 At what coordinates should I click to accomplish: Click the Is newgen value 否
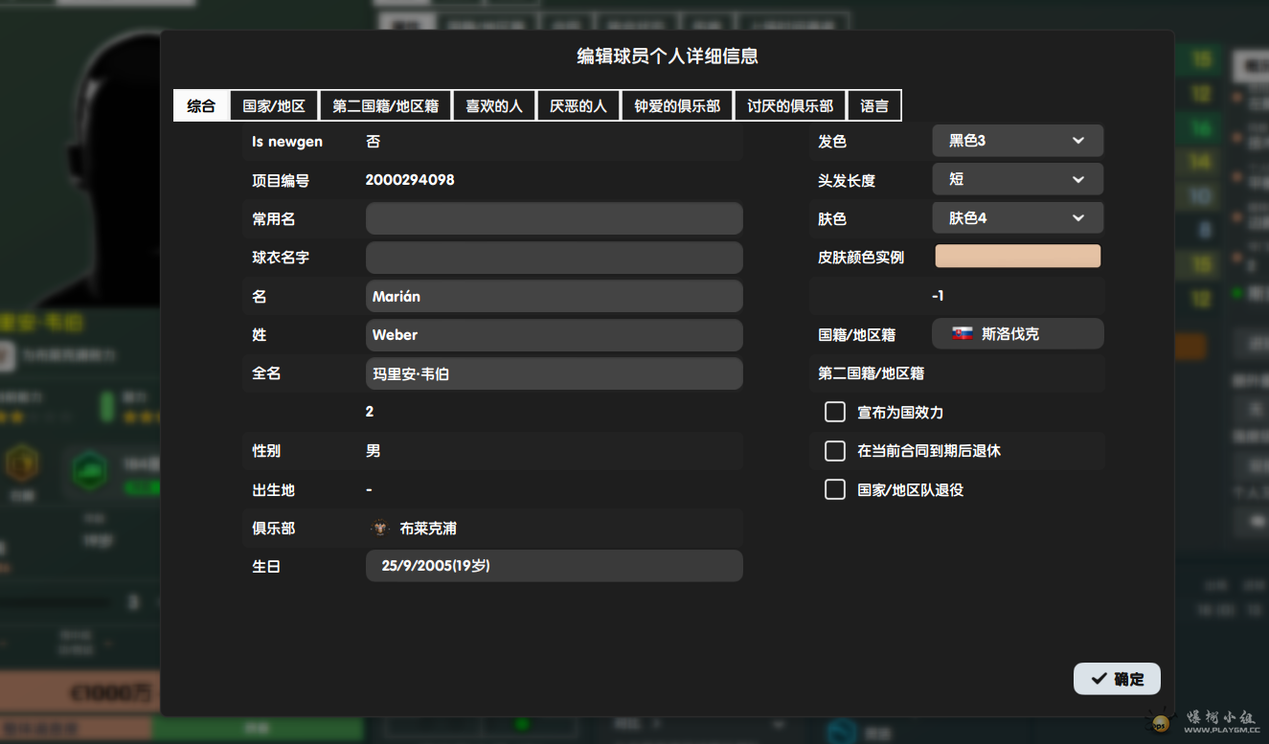coord(374,142)
